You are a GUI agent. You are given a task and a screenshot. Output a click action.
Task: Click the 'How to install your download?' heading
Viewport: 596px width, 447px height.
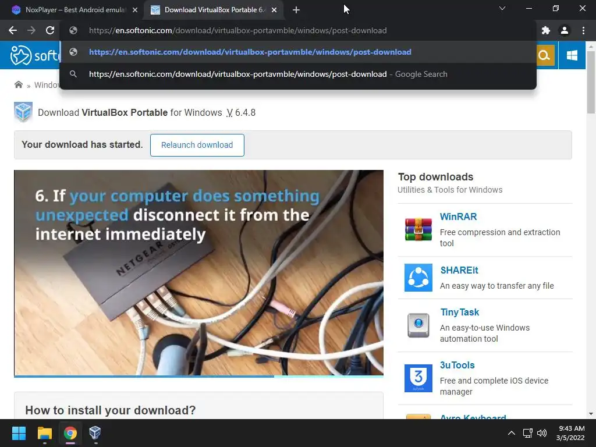coord(110,410)
